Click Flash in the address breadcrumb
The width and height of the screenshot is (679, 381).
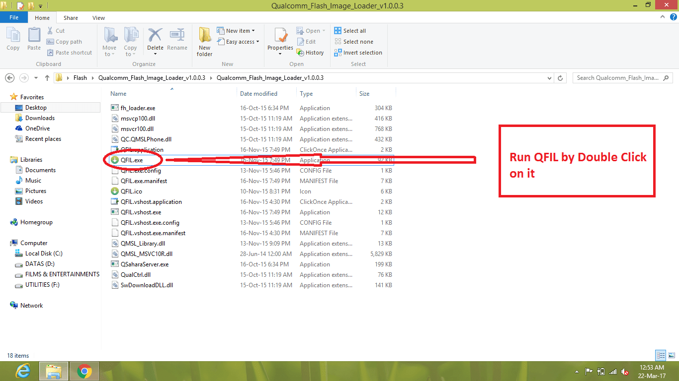point(80,78)
